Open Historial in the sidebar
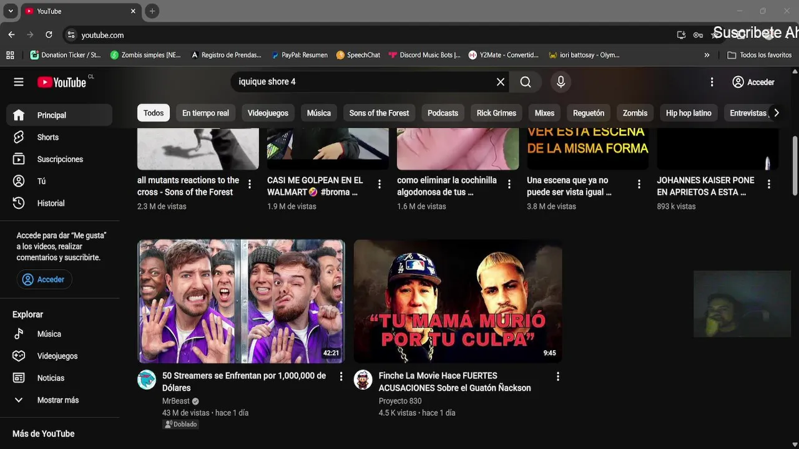This screenshot has height=449, width=799. click(x=59, y=203)
